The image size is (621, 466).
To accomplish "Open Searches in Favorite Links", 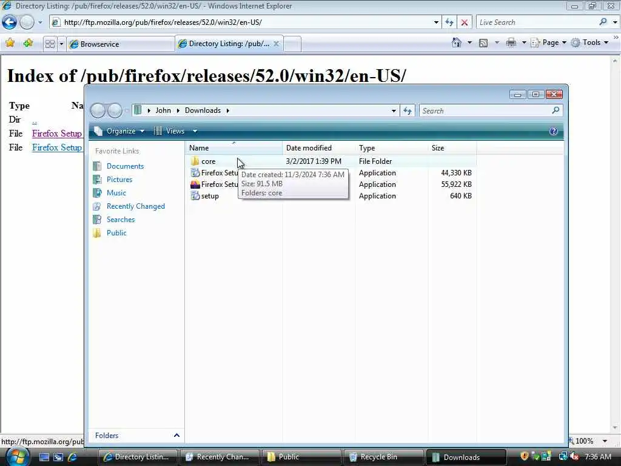I will pos(121,220).
